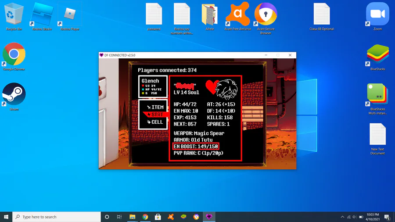Open the Steam desktop shortcut

14,97
